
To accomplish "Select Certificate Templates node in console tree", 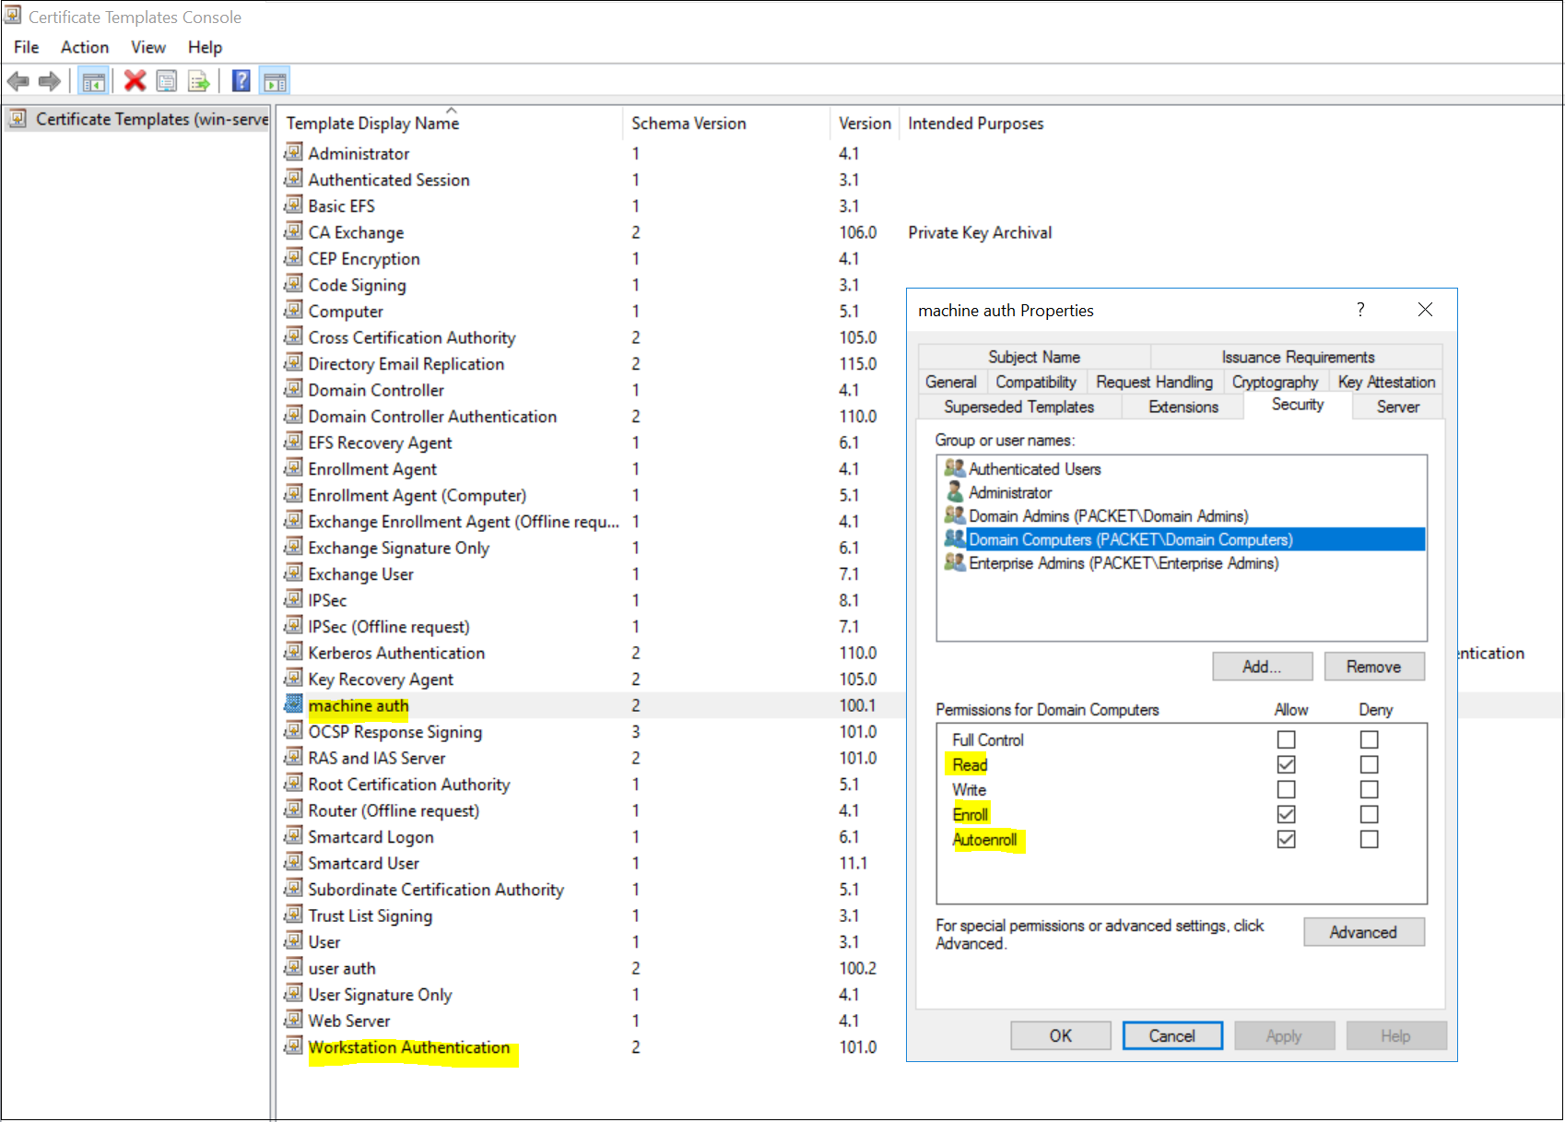I will (x=151, y=119).
